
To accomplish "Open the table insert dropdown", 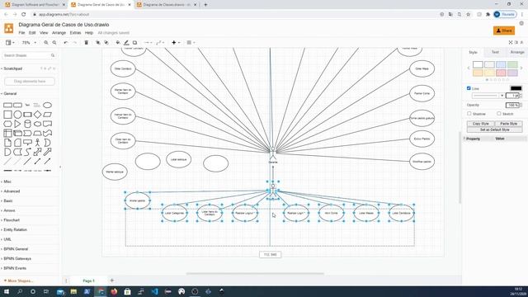I will pyautogui.click(x=191, y=43).
